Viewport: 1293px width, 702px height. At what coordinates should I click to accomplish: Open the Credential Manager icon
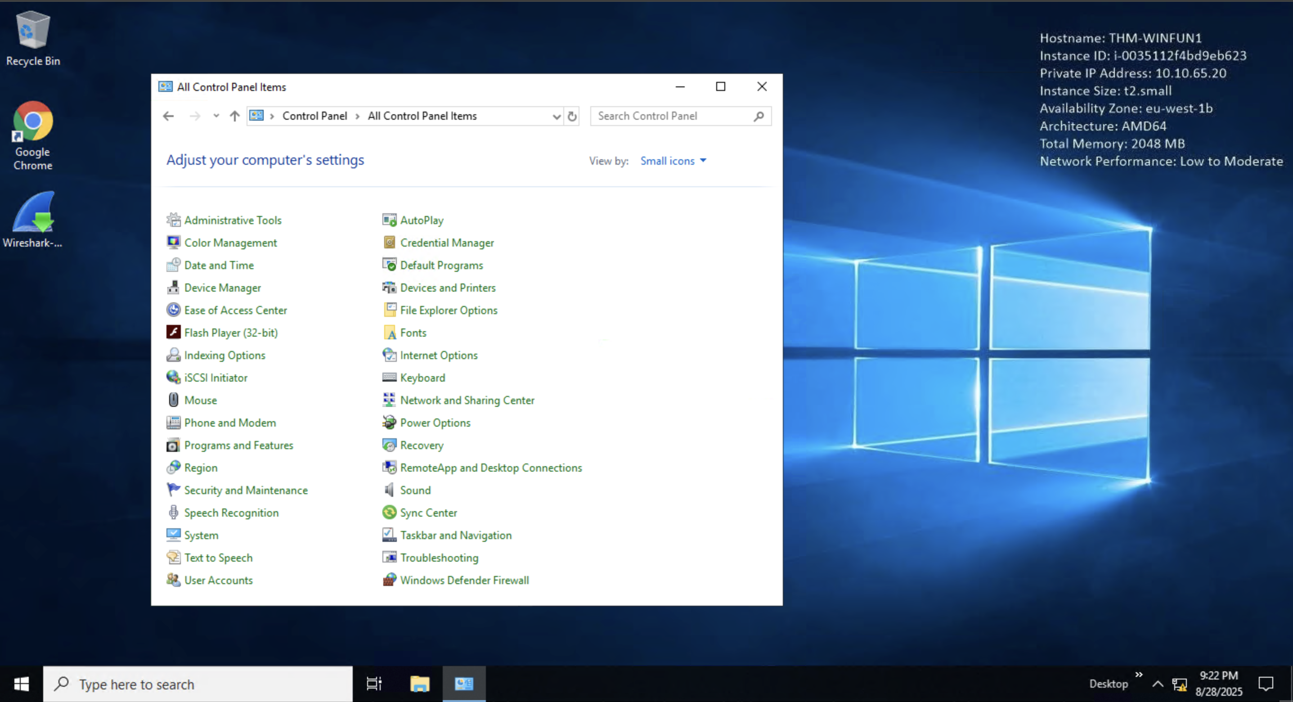[x=389, y=243]
